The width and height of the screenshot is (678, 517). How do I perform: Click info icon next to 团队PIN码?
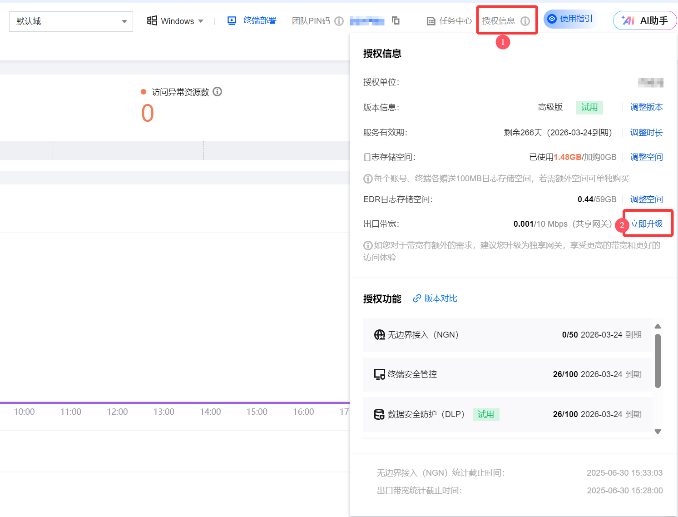pyautogui.click(x=339, y=21)
